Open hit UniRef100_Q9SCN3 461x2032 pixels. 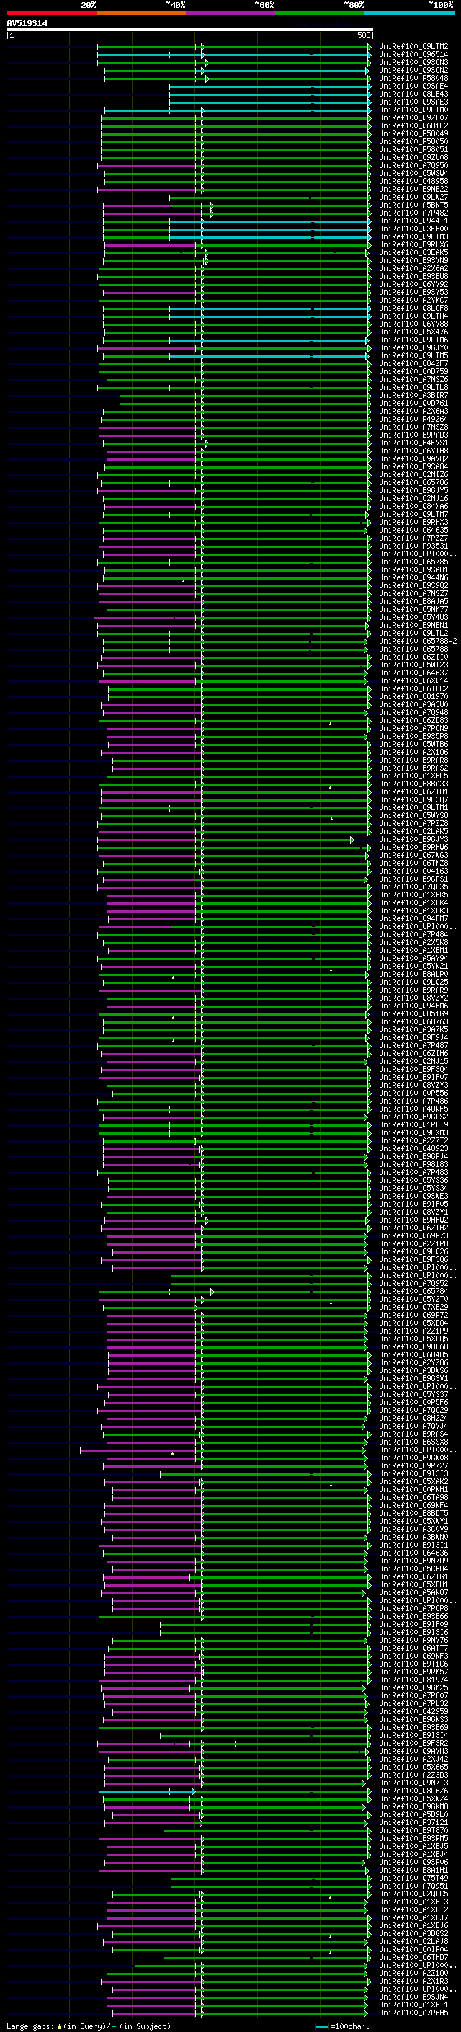tap(413, 62)
